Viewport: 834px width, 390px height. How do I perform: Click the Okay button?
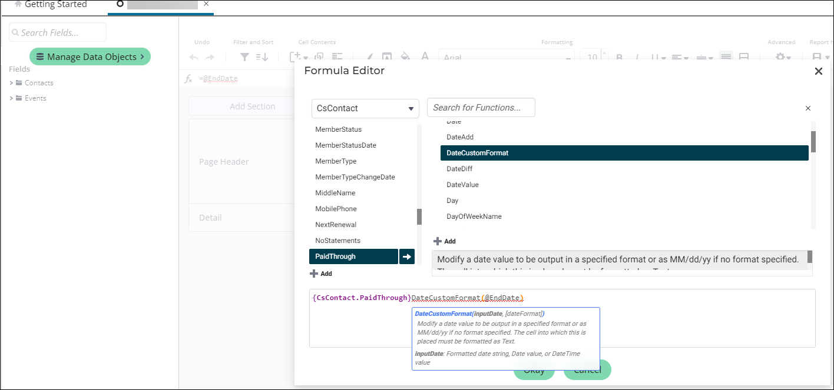click(x=534, y=370)
